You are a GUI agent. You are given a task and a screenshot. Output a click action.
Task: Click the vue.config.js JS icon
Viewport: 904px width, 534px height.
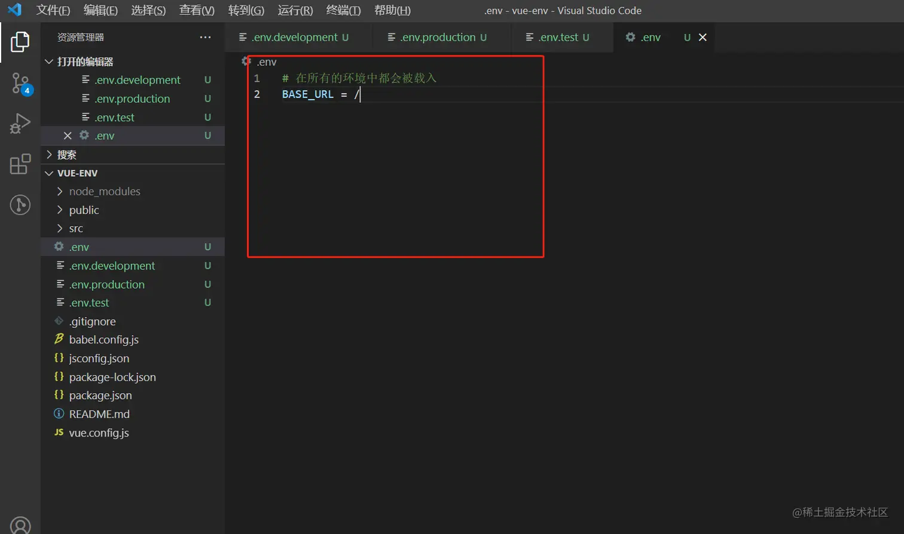tap(59, 432)
